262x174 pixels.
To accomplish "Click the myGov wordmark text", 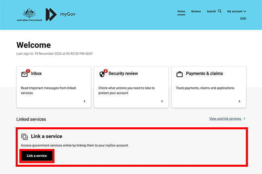I will (x=68, y=14).
